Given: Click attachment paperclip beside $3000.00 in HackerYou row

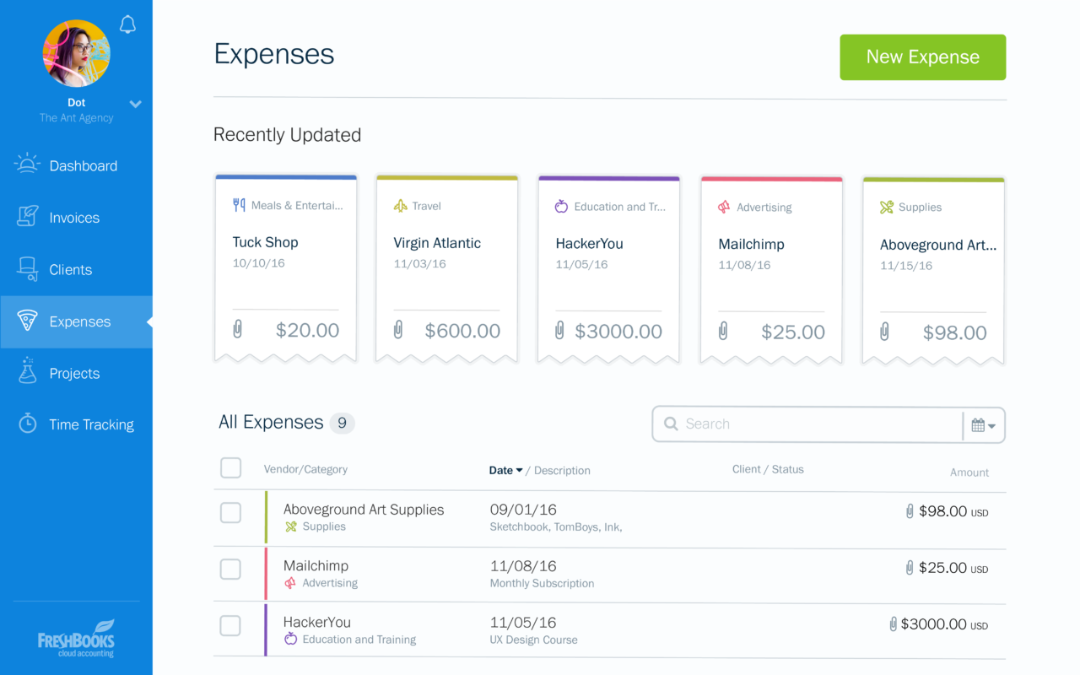Looking at the screenshot, I should [x=893, y=624].
